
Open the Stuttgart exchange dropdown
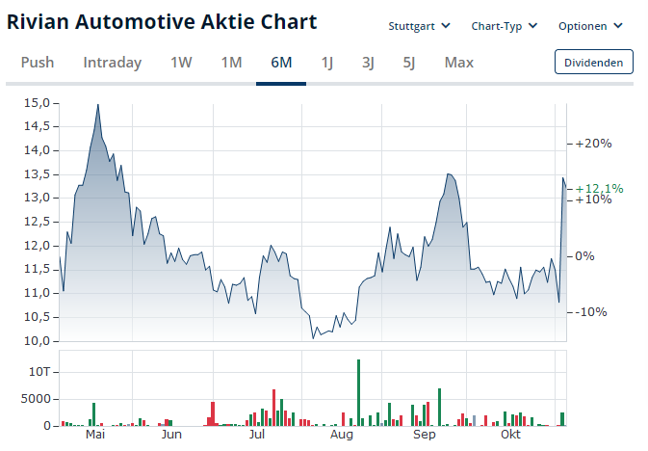419,26
